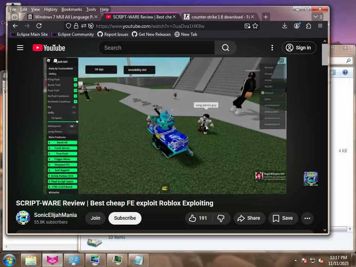Open Firefox View icon left of the tabs

15,17
